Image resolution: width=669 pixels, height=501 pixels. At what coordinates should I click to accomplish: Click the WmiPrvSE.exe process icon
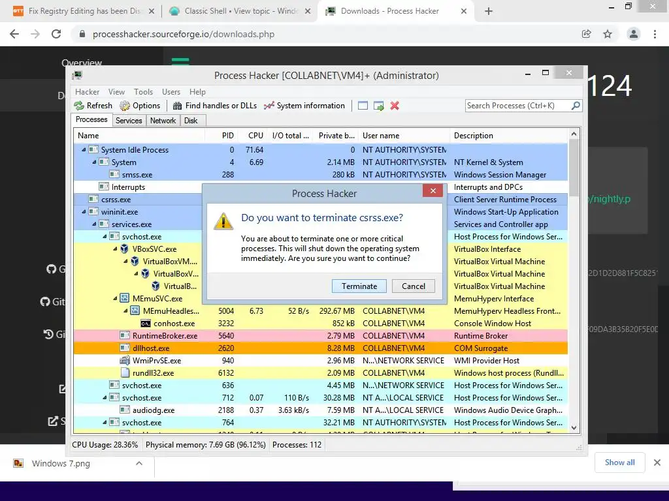click(x=125, y=360)
